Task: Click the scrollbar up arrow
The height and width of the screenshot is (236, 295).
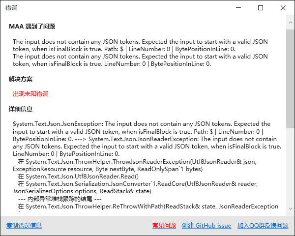Action: [290, 23]
